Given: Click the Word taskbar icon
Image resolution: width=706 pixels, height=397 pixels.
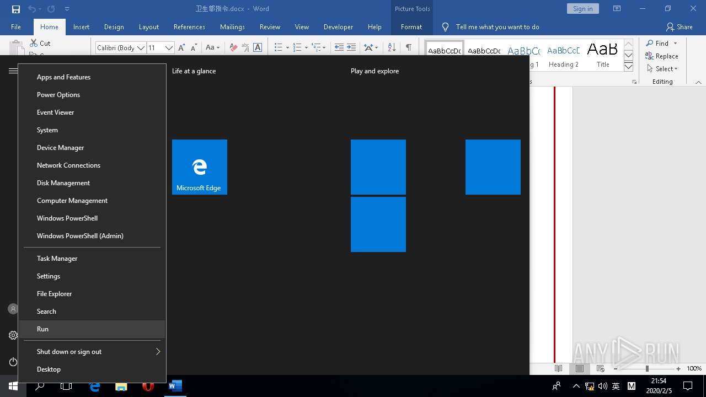Looking at the screenshot, I should [x=175, y=386].
